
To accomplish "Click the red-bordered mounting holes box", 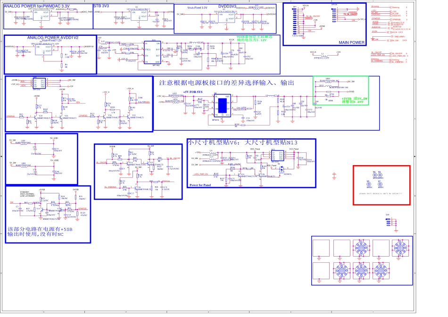I will [x=382, y=185].
